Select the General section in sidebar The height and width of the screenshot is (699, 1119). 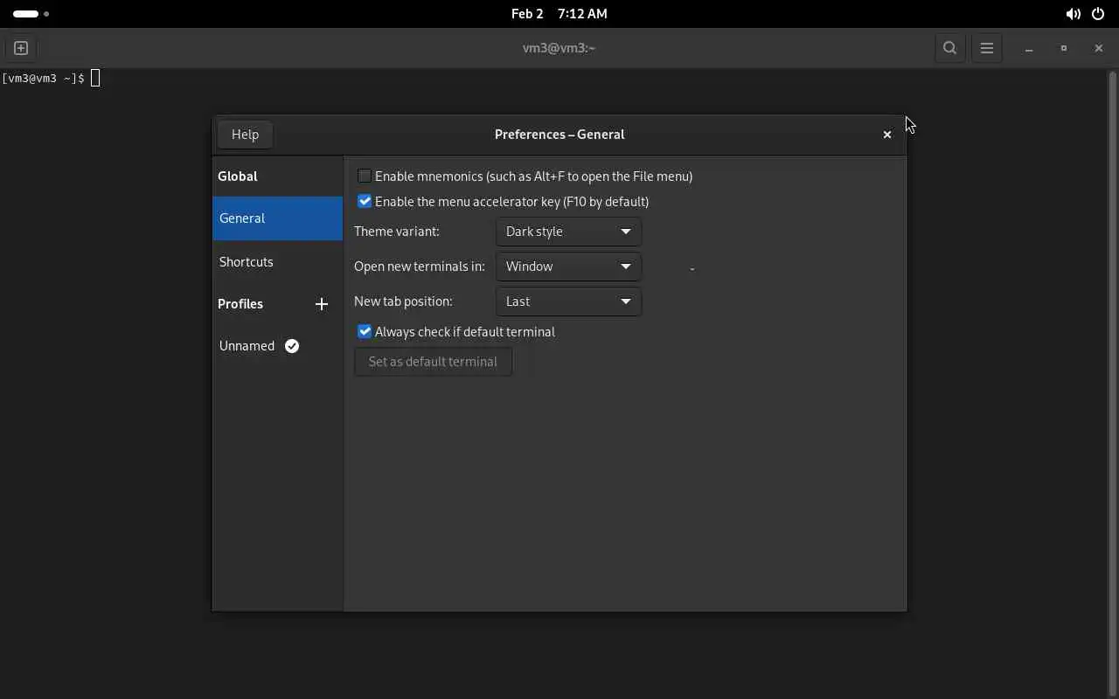coord(277,218)
